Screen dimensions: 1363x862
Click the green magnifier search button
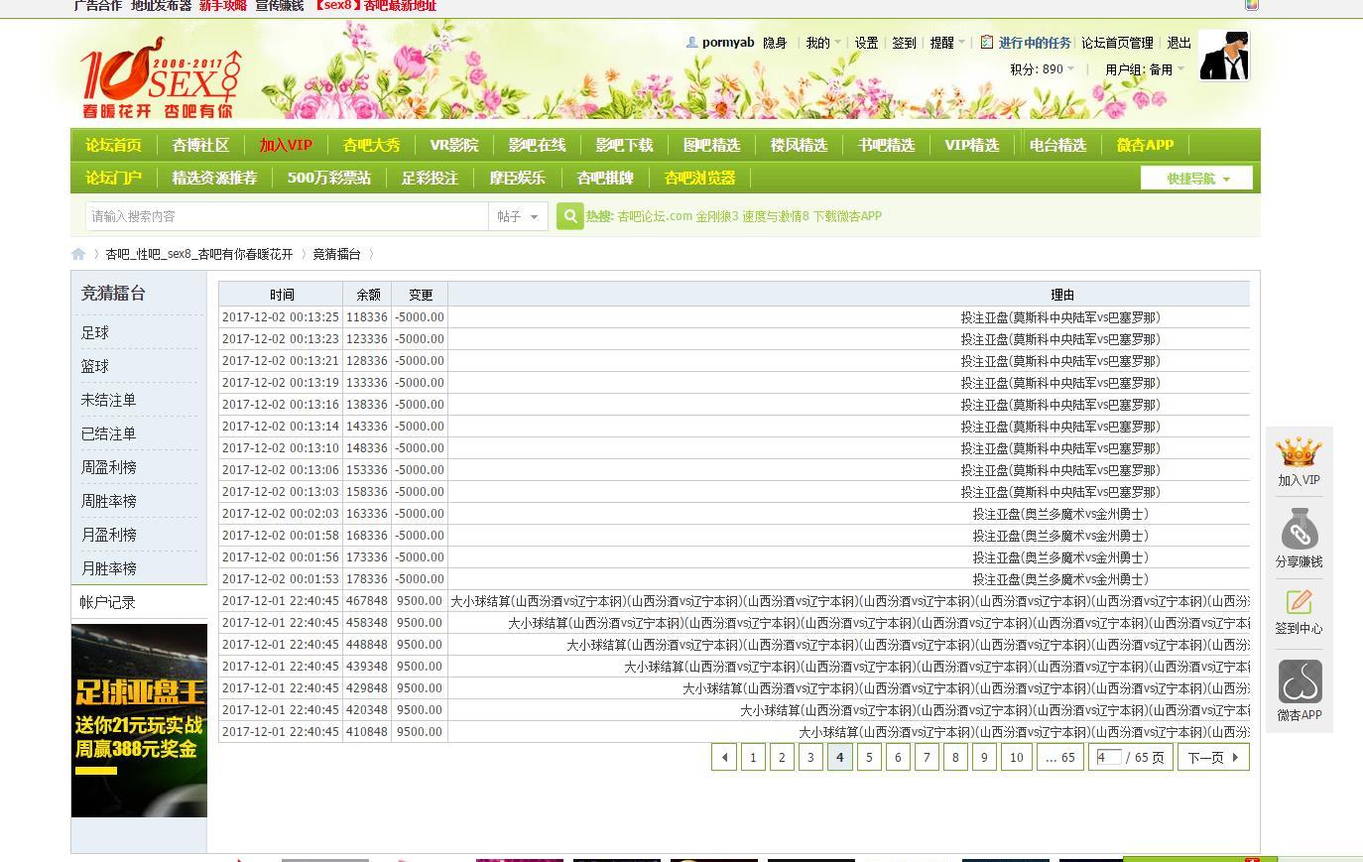pyautogui.click(x=569, y=216)
